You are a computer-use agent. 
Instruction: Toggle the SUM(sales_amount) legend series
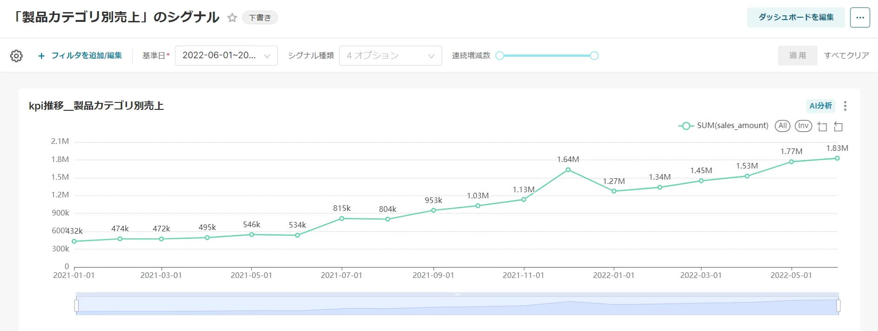point(724,126)
